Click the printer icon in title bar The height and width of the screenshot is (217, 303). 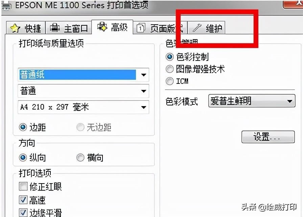coord(6,6)
